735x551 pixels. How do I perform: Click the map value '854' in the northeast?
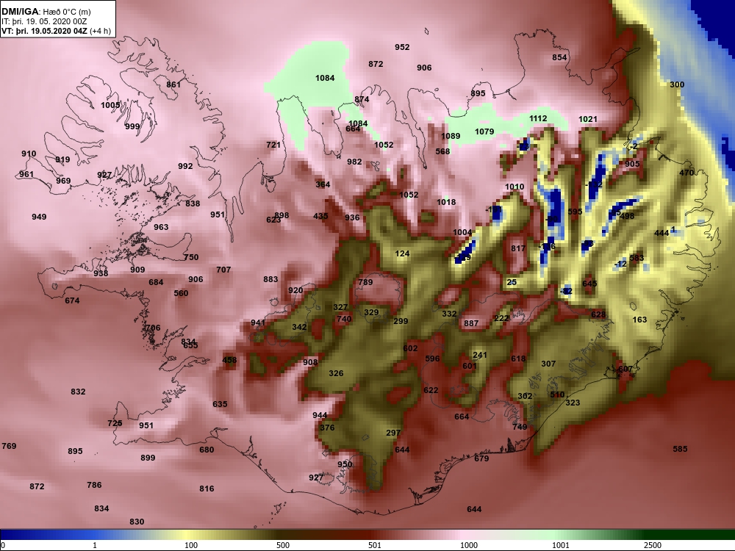[559, 57]
